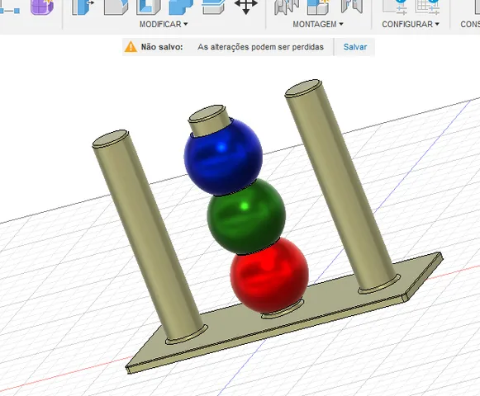Select the first Montagem joint icon
The image size is (480, 396).
286,7
